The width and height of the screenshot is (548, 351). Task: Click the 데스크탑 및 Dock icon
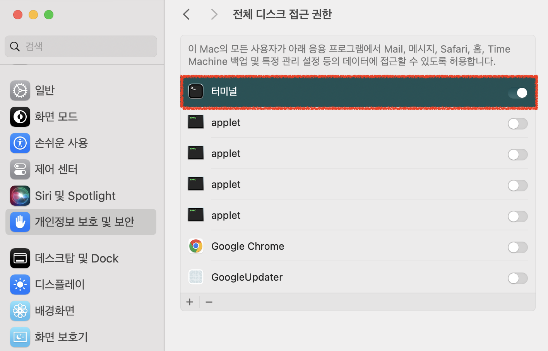pyautogui.click(x=20, y=258)
